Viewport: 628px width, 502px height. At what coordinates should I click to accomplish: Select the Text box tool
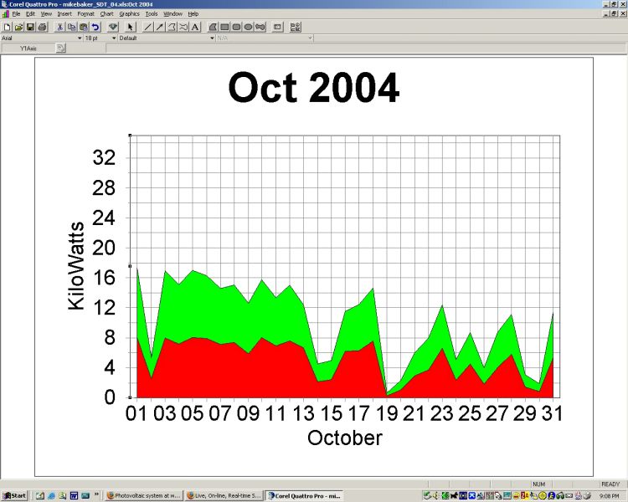(x=195, y=27)
